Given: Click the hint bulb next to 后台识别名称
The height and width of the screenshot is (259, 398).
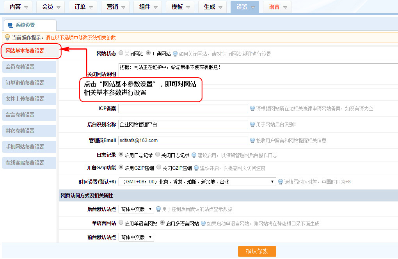Looking at the screenshot, I should [252, 124].
